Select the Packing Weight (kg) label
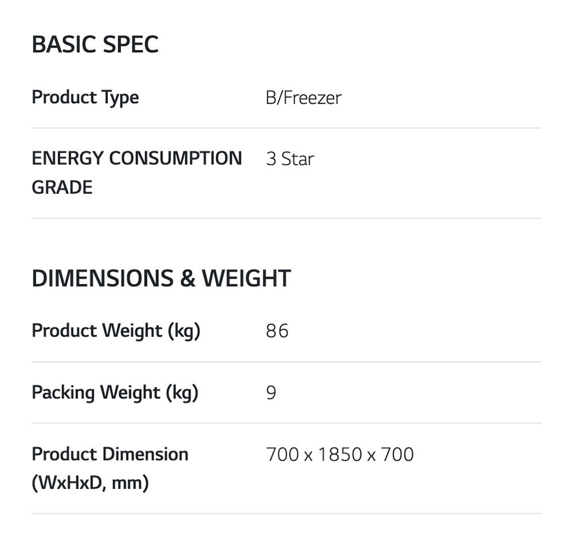This screenshot has width=574, height=540. (114, 393)
